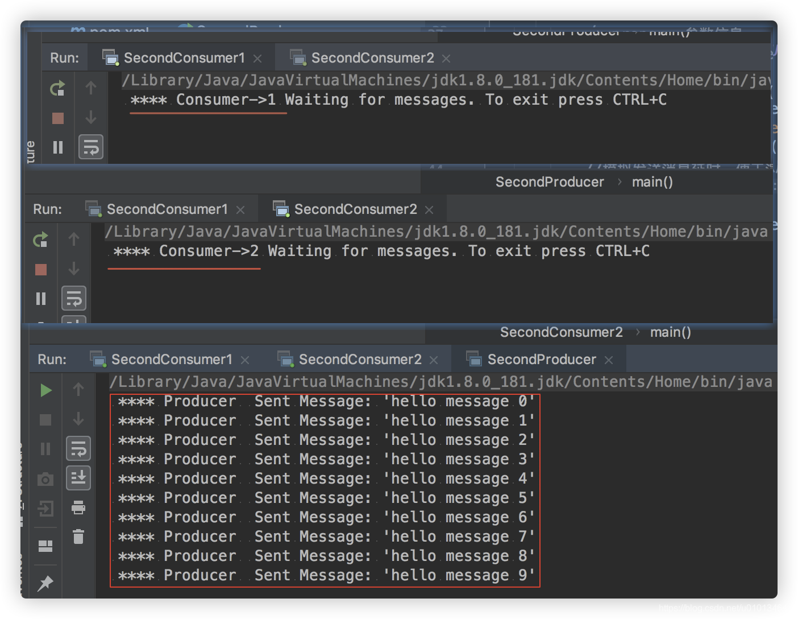The width and height of the screenshot is (798, 619).
Task: Toggle the pin tab icon
Action: [45, 583]
